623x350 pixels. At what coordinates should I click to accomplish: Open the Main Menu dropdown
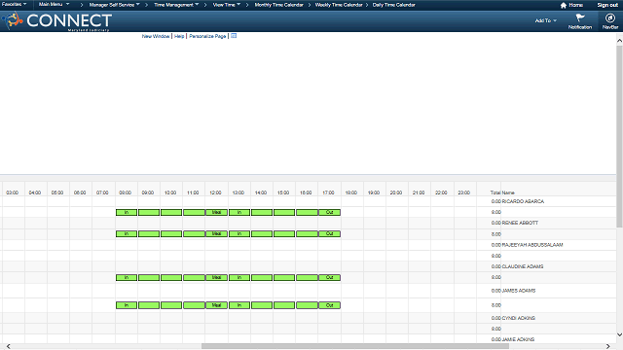click(x=55, y=4)
